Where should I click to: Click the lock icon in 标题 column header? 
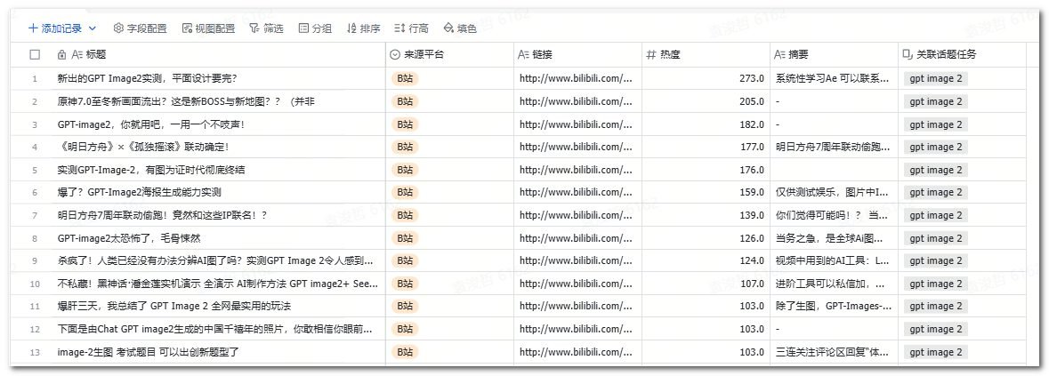[61, 55]
